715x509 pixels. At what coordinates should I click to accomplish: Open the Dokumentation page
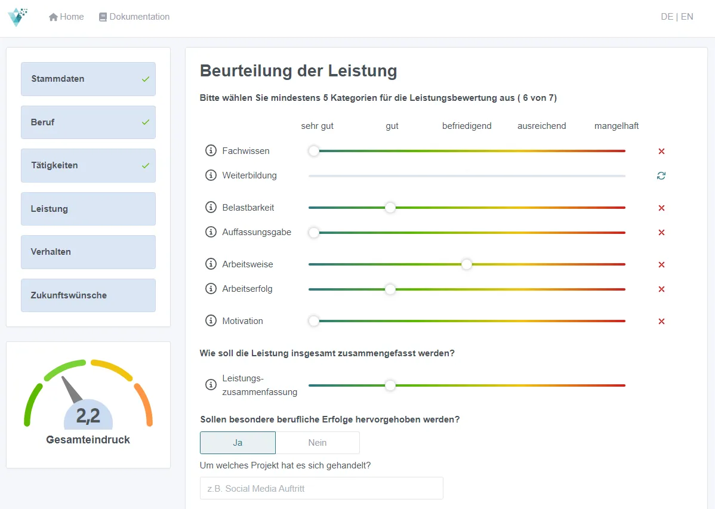point(134,17)
